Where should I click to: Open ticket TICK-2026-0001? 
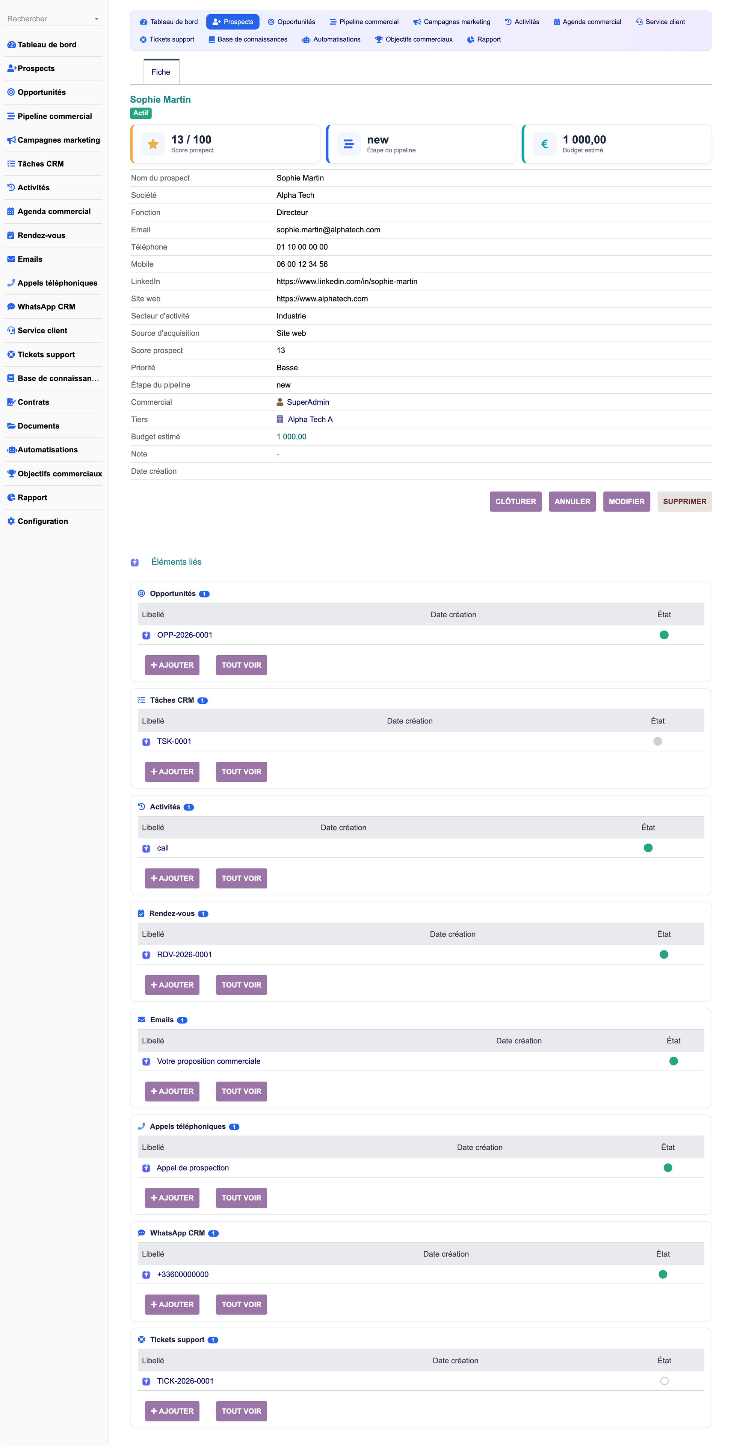[185, 1381]
